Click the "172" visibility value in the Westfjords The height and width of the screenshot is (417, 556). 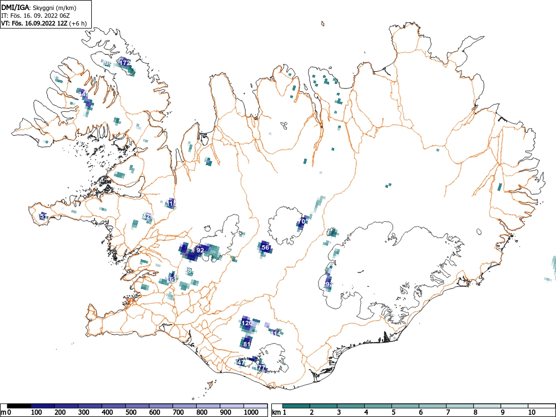(x=125, y=63)
